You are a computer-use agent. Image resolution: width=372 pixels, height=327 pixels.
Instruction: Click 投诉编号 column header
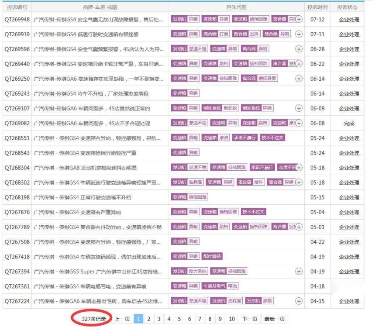(17, 7)
